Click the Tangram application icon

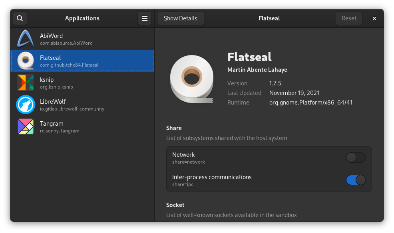pyautogui.click(x=25, y=126)
